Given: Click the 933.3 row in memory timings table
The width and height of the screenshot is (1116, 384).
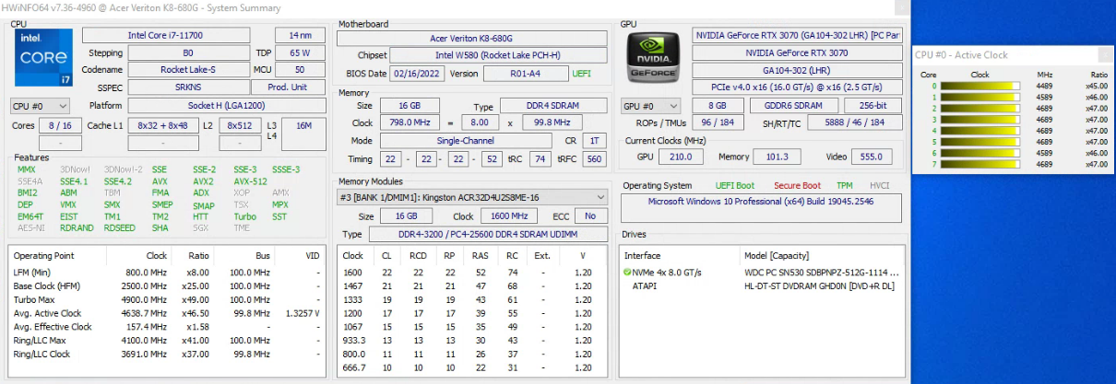Looking at the screenshot, I should click(474, 340).
